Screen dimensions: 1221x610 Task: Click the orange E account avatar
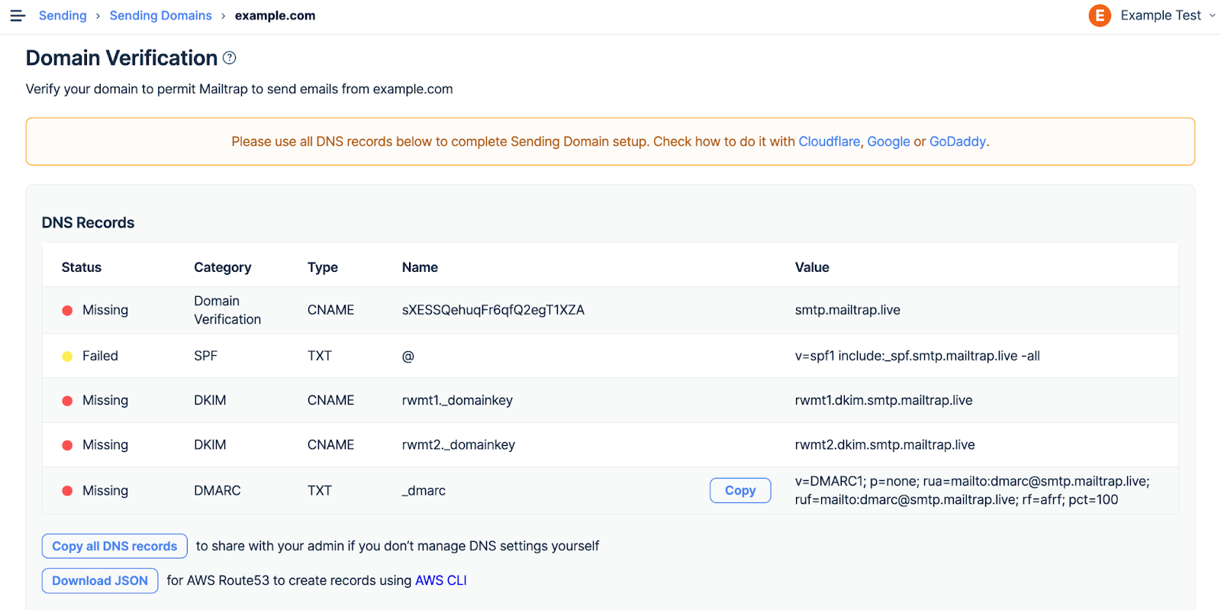1100,15
